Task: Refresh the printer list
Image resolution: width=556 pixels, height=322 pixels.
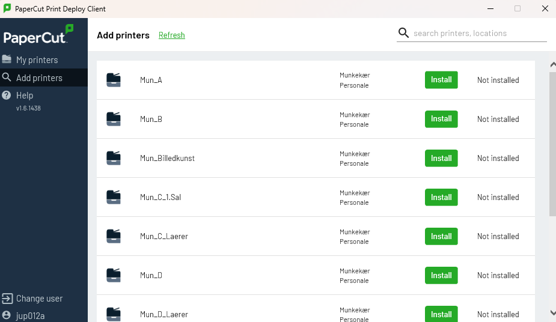Action: tap(171, 35)
